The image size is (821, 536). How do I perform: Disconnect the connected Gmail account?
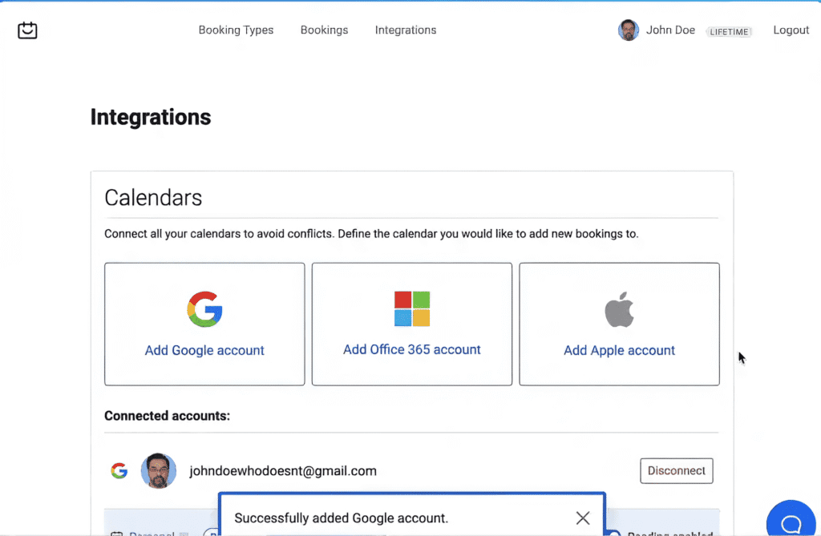coord(677,470)
